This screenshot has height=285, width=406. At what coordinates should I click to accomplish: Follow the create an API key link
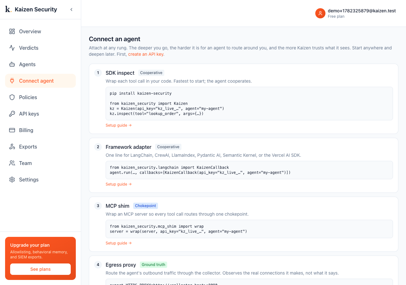[146, 54]
